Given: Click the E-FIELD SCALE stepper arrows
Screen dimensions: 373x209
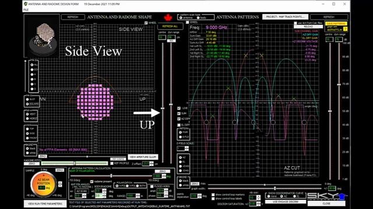Looking at the screenshot, I should pos(186,149).
